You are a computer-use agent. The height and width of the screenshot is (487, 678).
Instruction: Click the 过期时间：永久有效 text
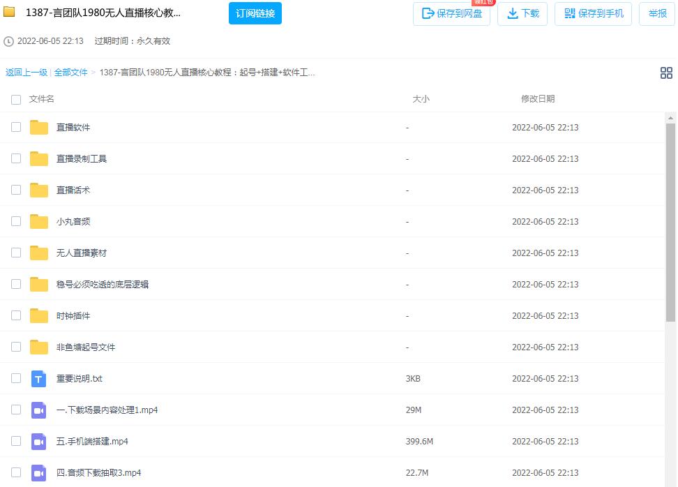133,41
